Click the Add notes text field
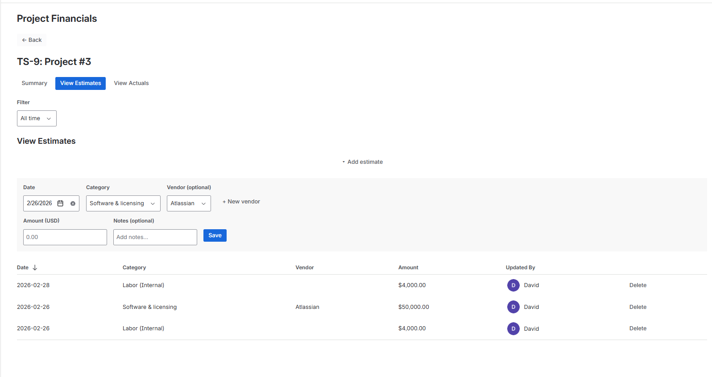This screenshot has height=377, width=712. point(155,237)
